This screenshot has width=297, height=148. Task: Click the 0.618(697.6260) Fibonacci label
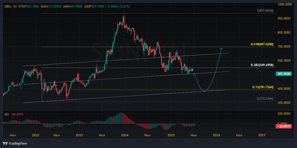pos(262,44)
